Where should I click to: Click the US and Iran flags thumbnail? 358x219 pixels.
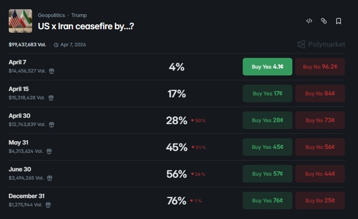(20, 21)
